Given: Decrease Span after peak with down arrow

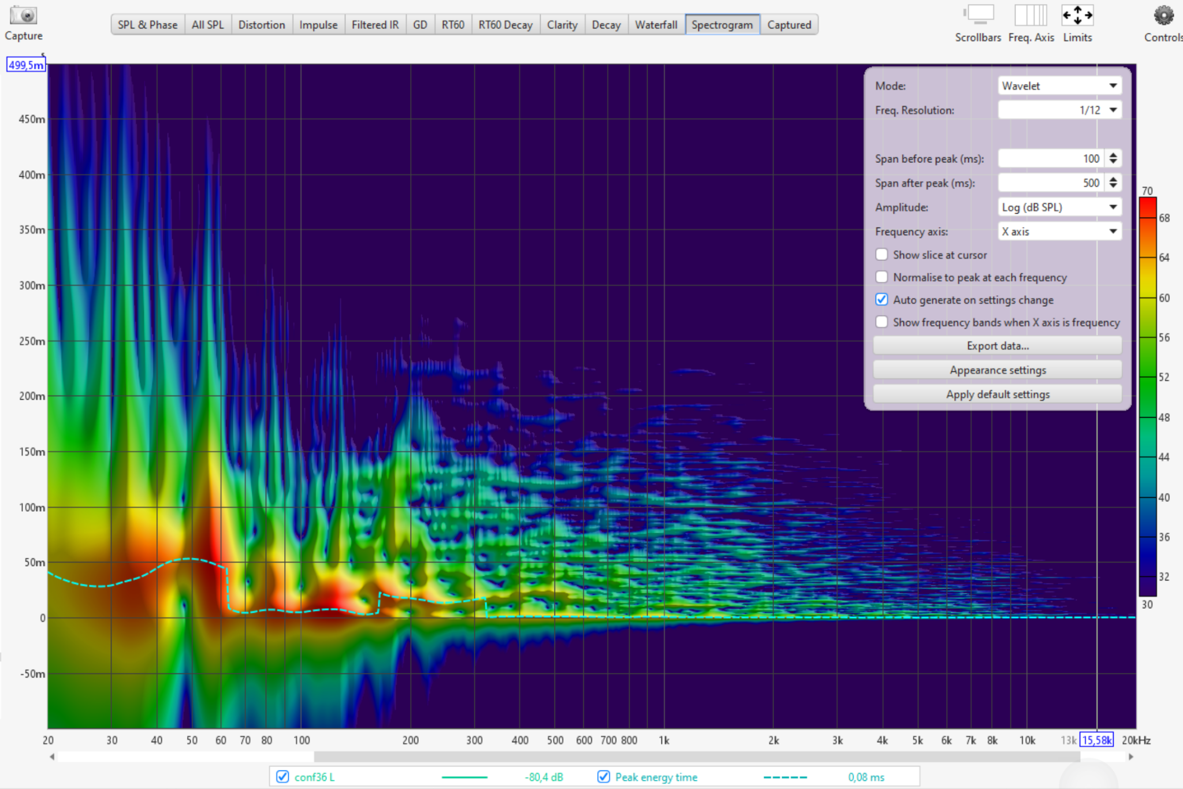Looking at the screenshot, I should 1113,187.
